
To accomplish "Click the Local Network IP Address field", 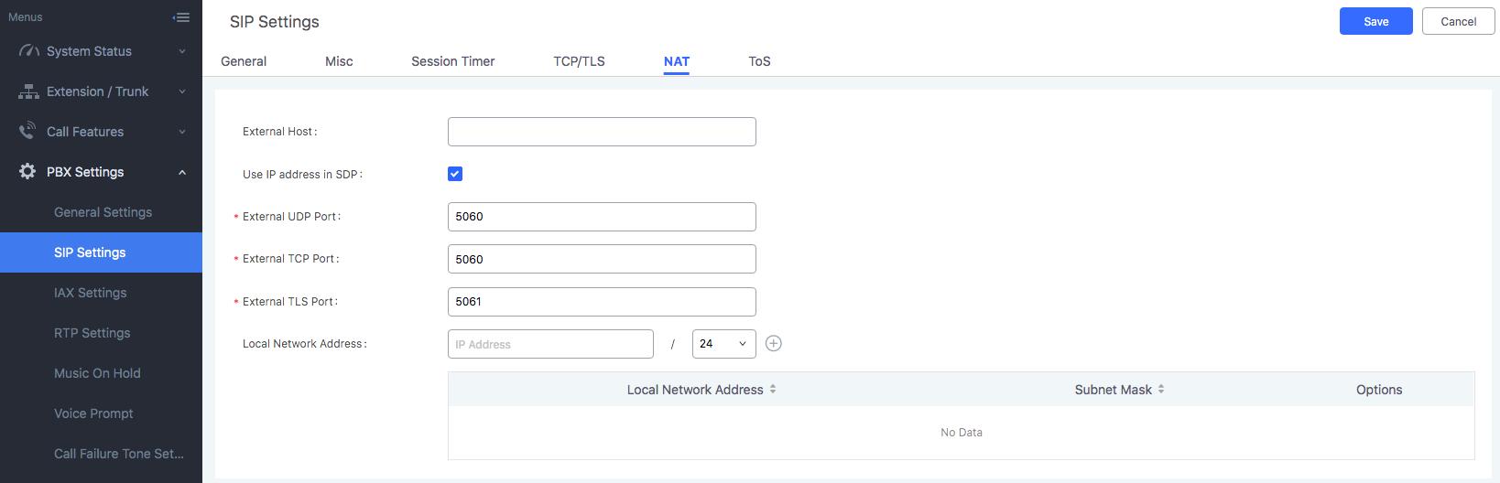I will [x=550, y=344].
